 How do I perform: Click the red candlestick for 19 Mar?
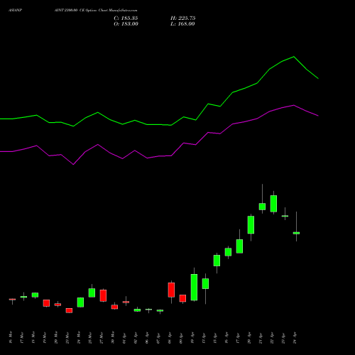point(46,303)
